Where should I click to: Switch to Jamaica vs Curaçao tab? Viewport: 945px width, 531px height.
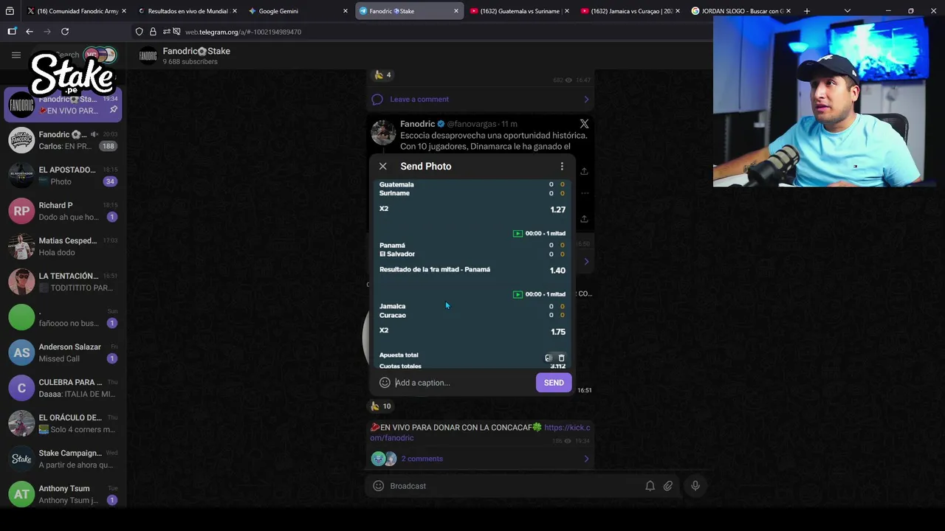pos(630,11)
